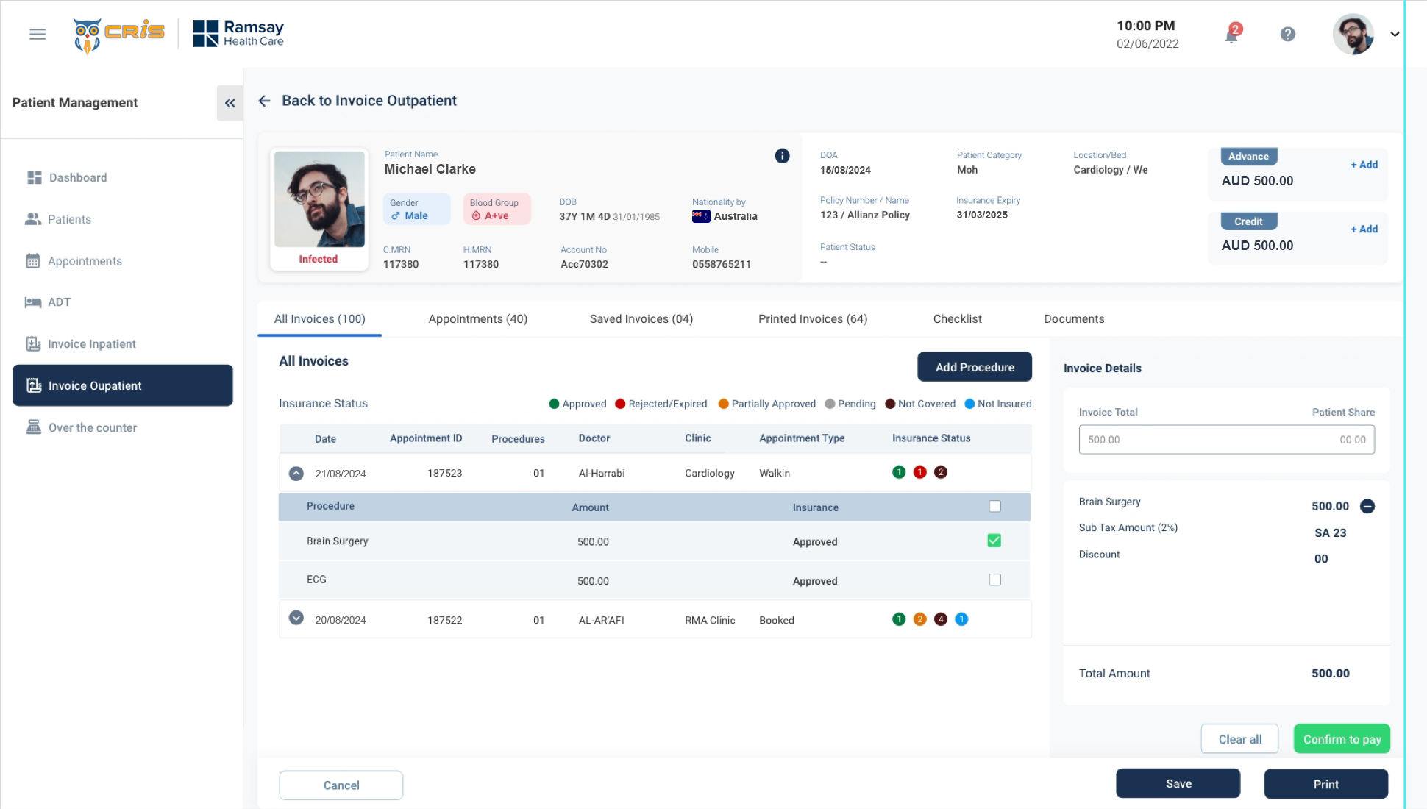The image size is (1427, 809).
Task: Open the help question mark icon
Action: tap(1287, 34)
